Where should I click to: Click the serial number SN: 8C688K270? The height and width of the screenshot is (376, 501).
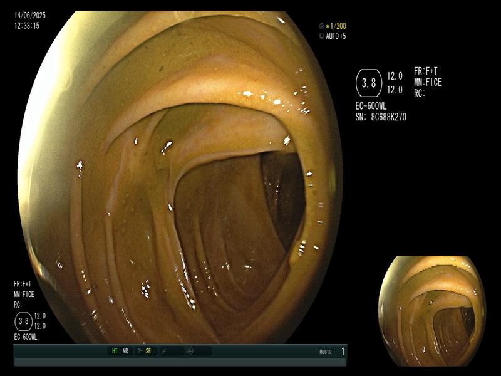click(x=381, y=117)
